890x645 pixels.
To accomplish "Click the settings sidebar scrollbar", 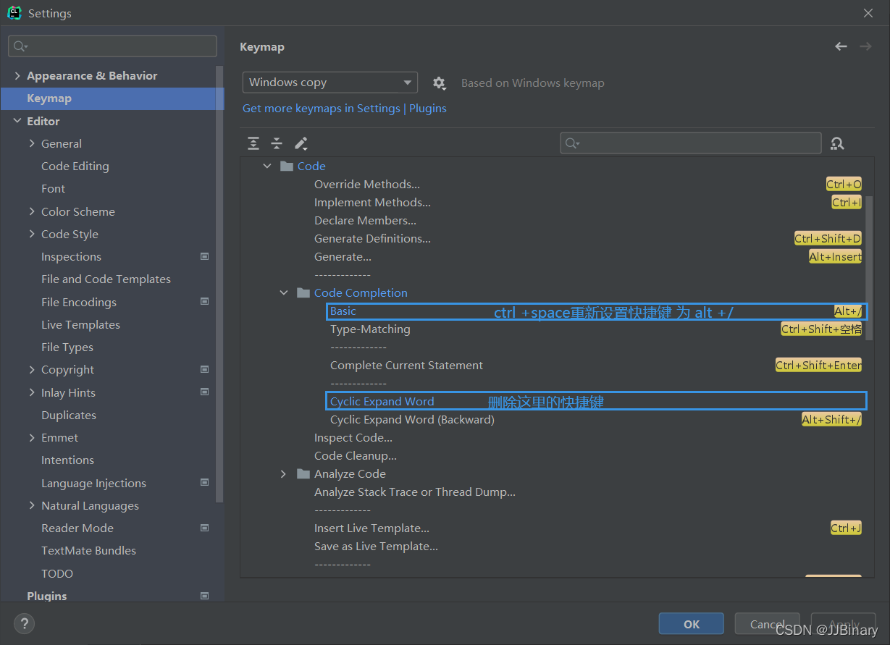I will 219,282.
